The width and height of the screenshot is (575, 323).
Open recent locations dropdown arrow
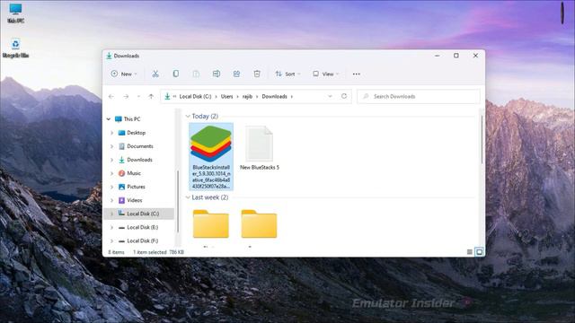tap(138, 96)
